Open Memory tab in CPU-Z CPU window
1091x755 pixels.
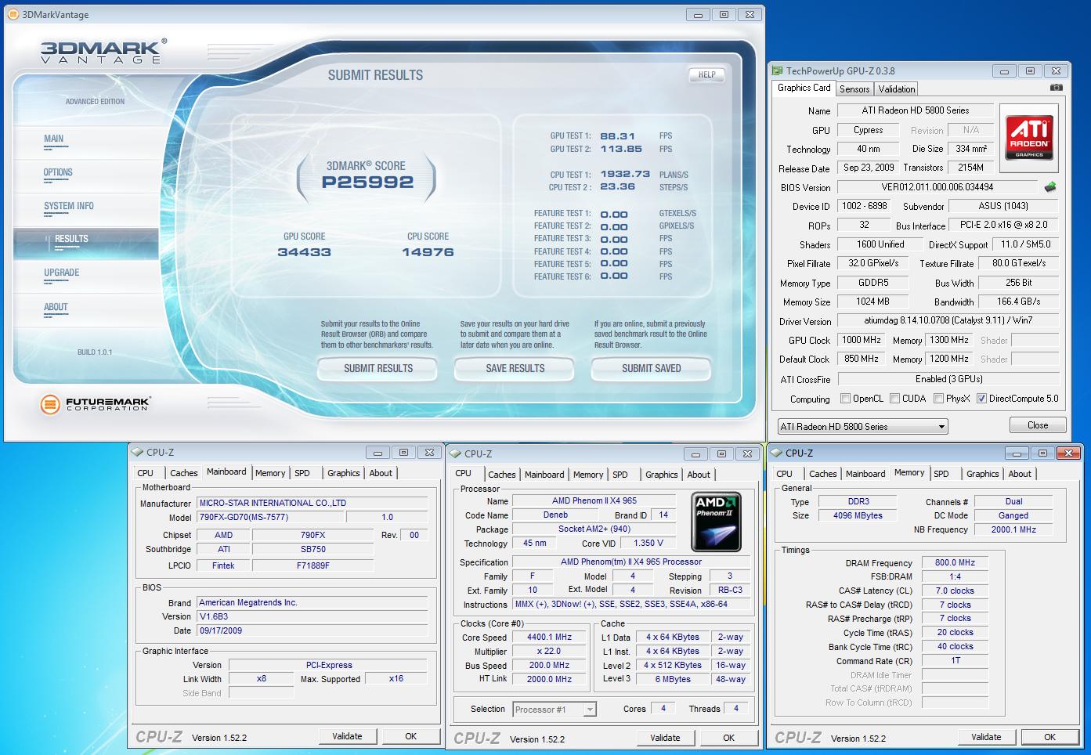pyautogui.click(x=588, y=475)
